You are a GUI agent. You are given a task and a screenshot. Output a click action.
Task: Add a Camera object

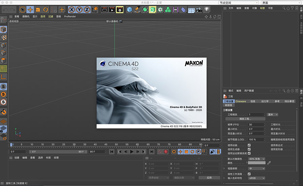point(199,9)
